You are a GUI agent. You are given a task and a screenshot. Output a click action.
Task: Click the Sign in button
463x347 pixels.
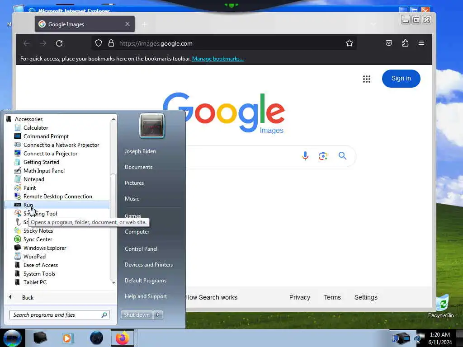[401, 79]
